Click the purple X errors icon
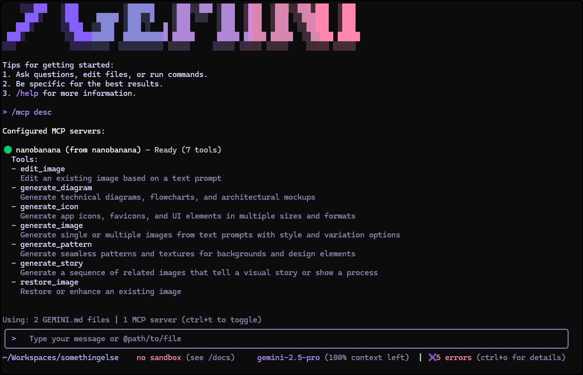Screen dimensions: 583x375 [432, 358]
